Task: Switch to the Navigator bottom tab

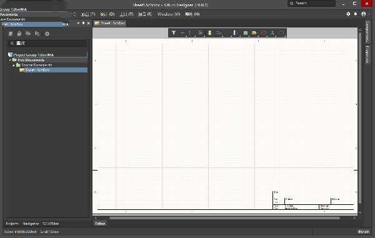Action: tap(31, 224)
